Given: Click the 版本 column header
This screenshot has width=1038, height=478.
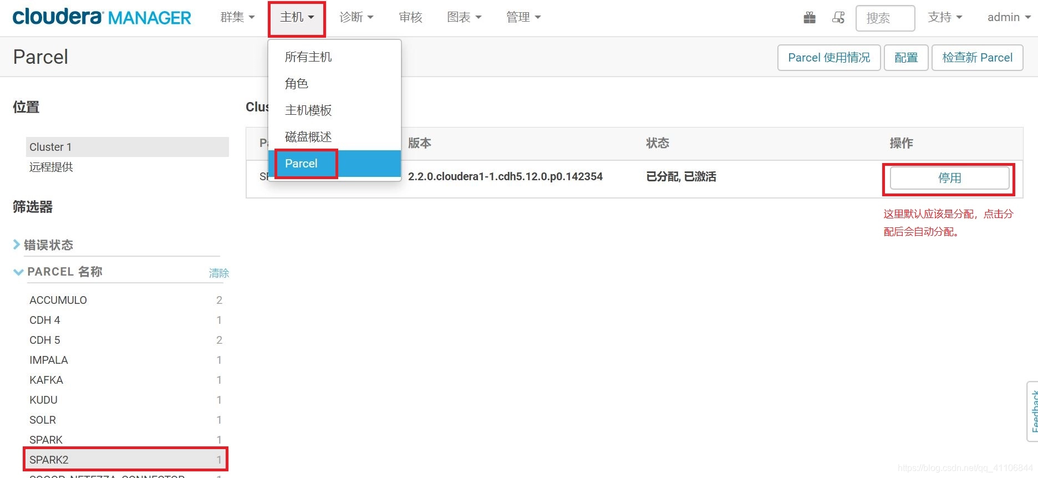Looking at the screenshot, I should pyautogui.click(x=420, y=143).
